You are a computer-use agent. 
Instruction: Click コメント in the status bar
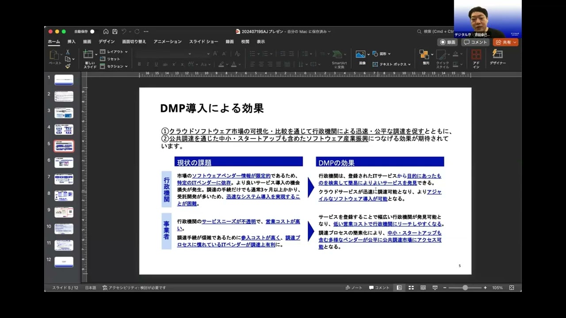click(379, 288)
